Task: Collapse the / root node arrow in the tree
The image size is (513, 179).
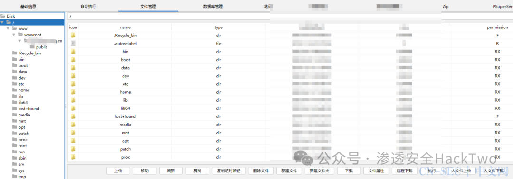Action: [2, 22]
